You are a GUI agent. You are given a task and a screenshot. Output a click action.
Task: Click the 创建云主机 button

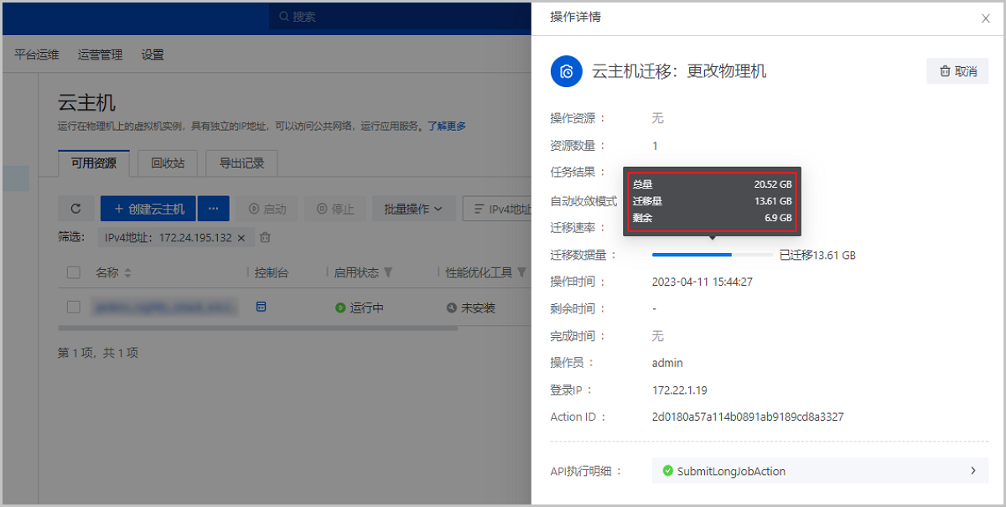click(x=148, y=209)
